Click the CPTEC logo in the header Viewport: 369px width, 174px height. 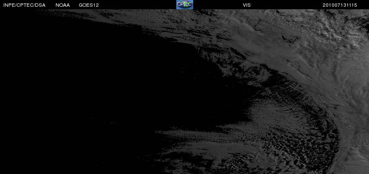185,5
